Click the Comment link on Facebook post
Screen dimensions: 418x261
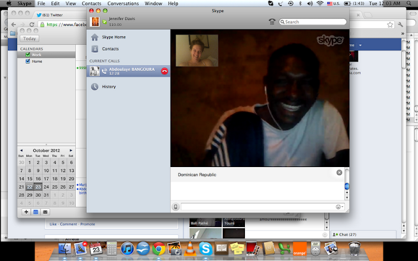tap(68, 224)
